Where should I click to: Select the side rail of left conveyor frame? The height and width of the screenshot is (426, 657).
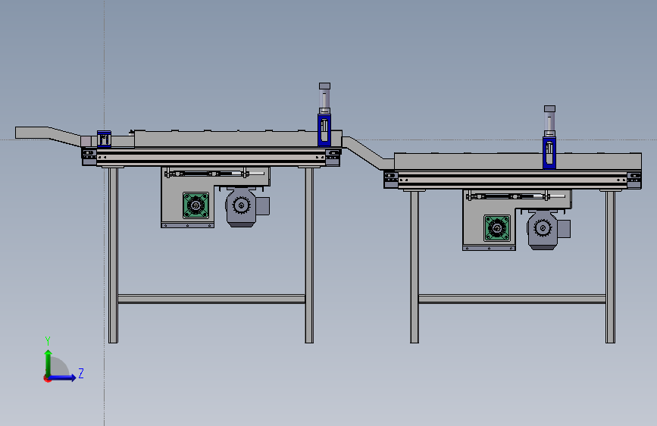point(211,157)
